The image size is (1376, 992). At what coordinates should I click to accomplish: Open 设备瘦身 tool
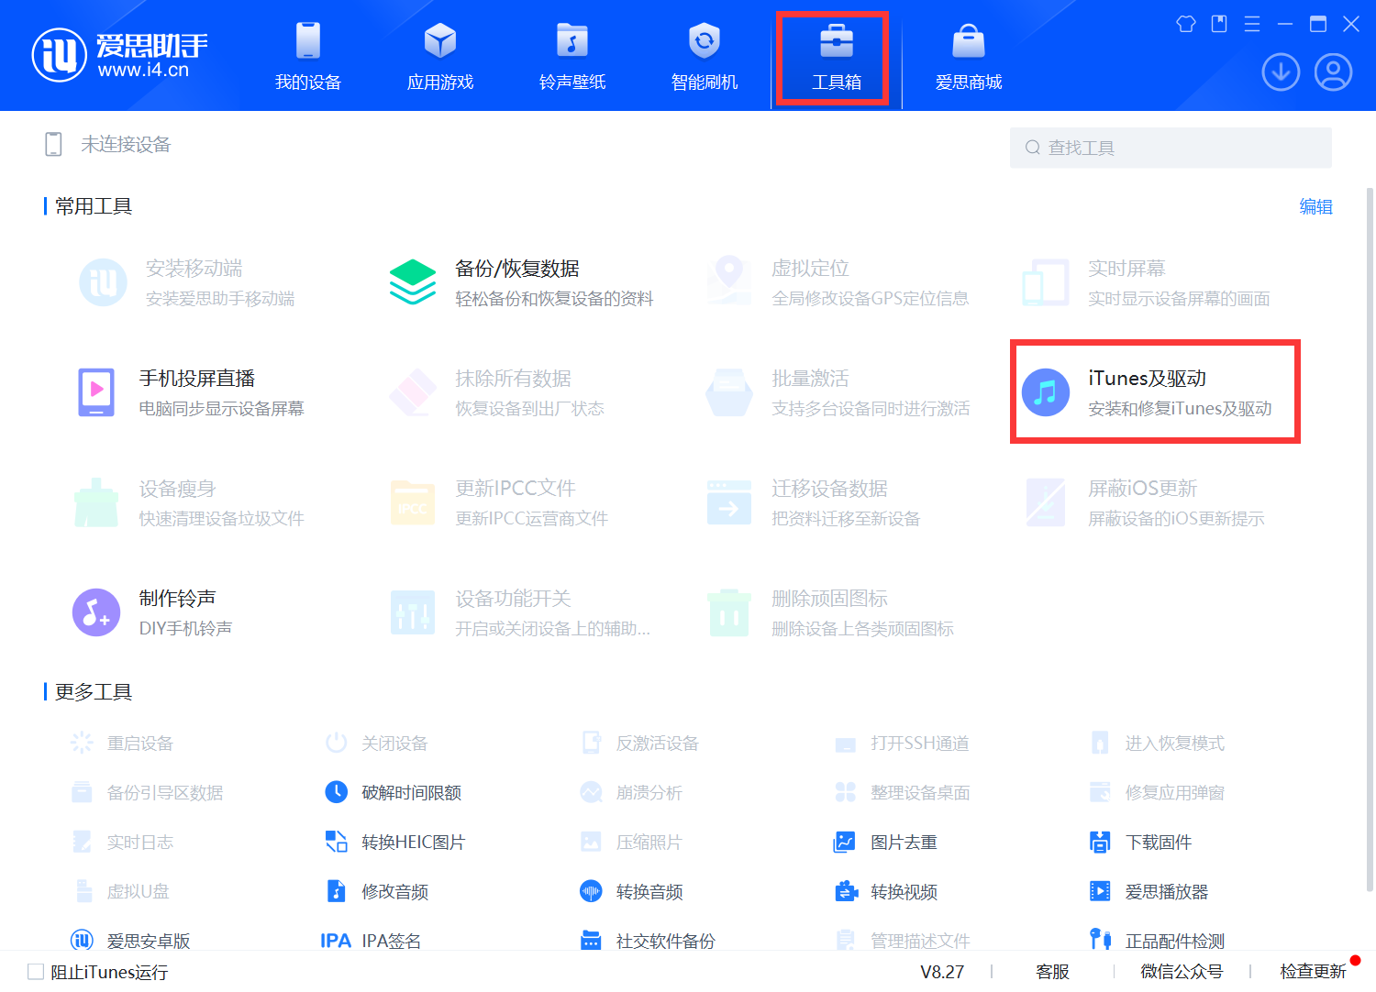190,502
